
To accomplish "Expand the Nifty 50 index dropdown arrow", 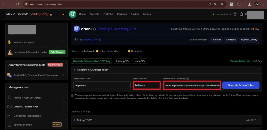I will coord(63,14).
